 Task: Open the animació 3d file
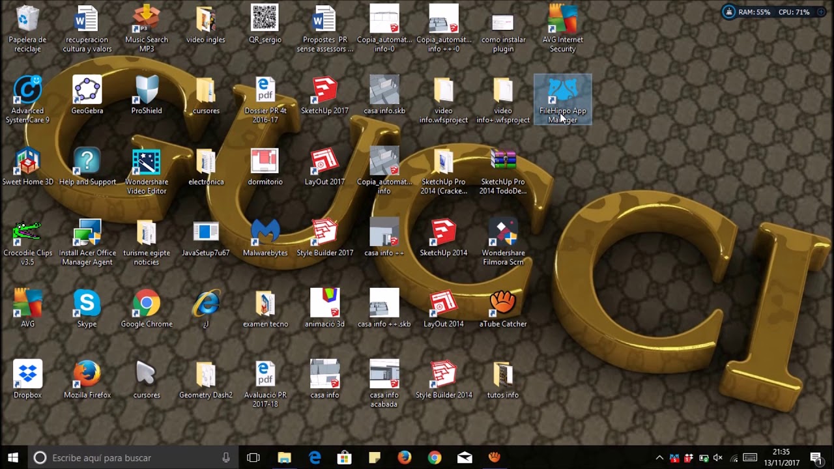(324, 308)
